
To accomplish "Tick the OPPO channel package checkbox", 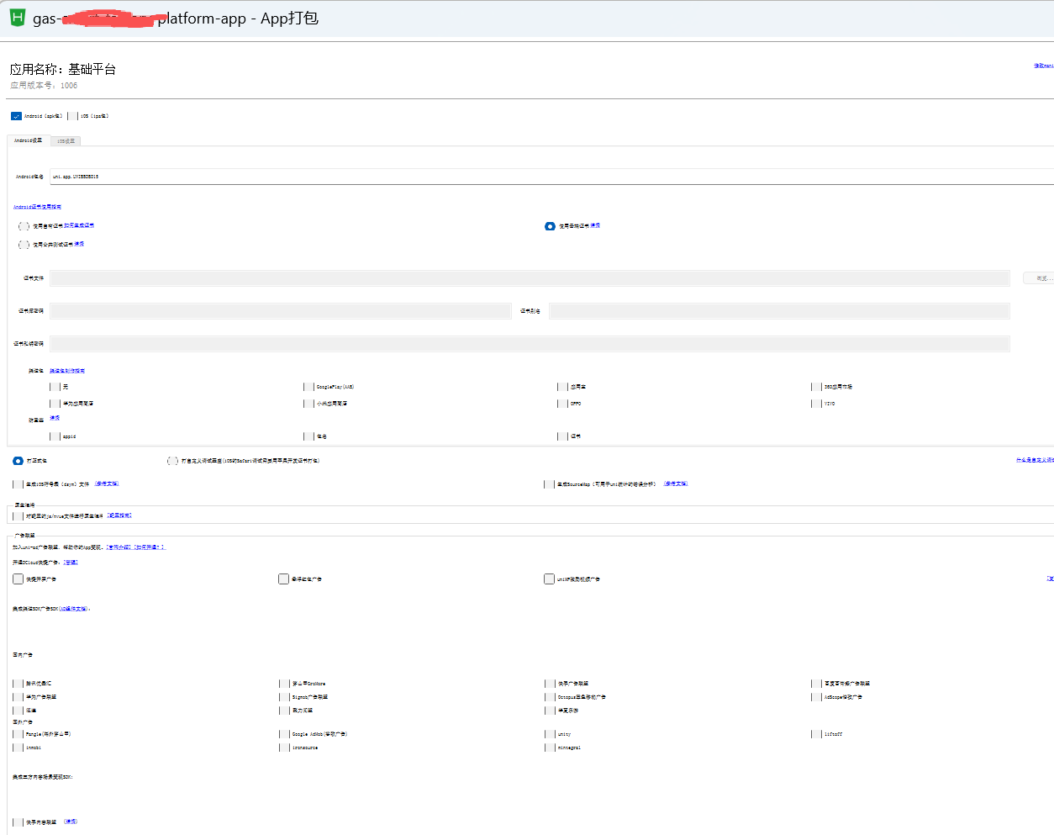I will pos(562,404).
